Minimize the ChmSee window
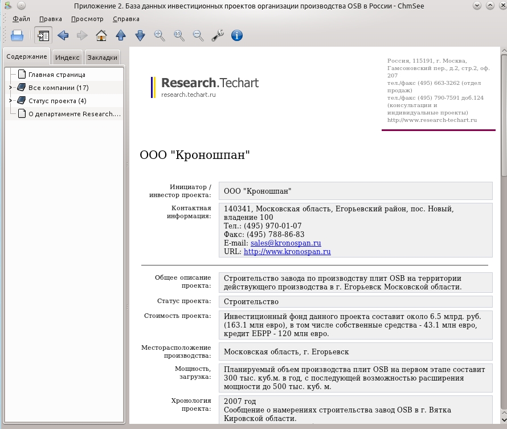This screenshot has width=507, height=429. point(477,6)
